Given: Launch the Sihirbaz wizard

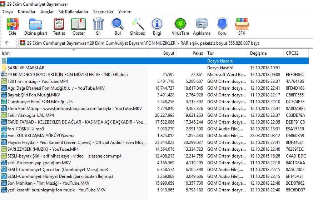Looking at the screenshot, I should [137, 26].
